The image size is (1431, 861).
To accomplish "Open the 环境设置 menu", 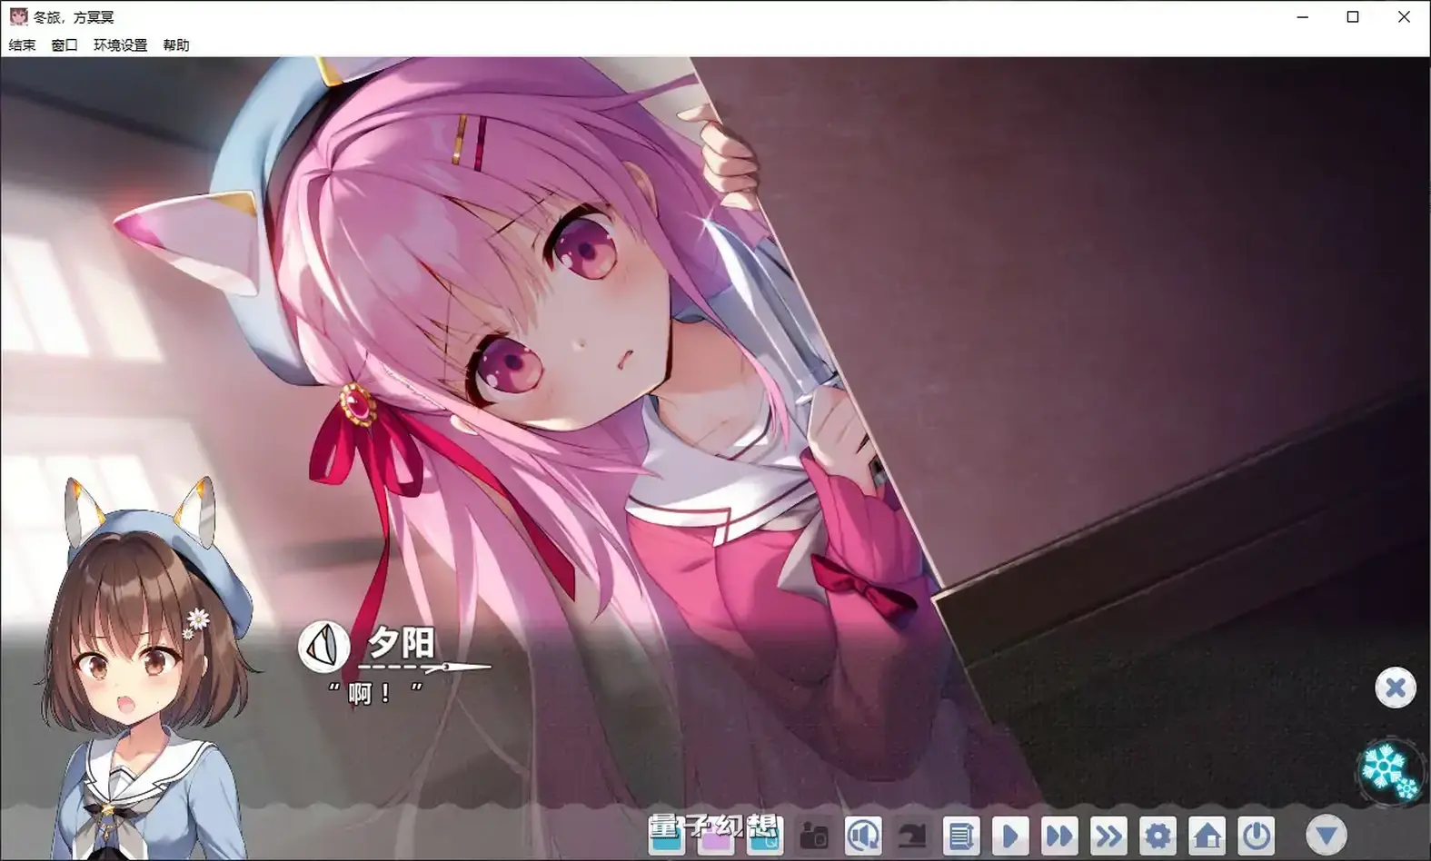I will coord(120,45).
